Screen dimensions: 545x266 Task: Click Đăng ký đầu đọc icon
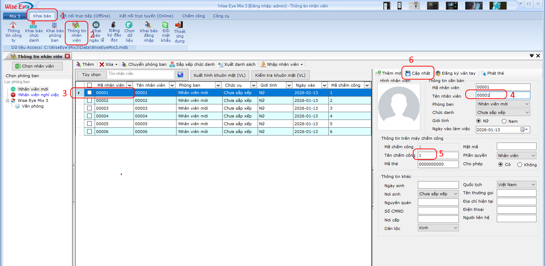pyautogui.click(x=114, y=25)
